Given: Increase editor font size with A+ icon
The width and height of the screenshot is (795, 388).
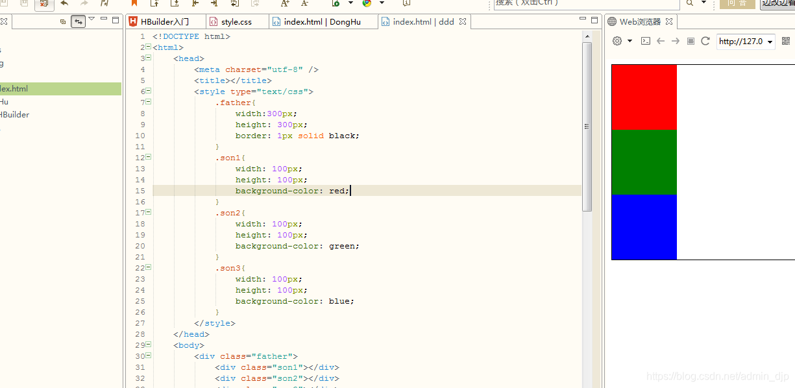Looking at the screenshot, I should point(285,3).
